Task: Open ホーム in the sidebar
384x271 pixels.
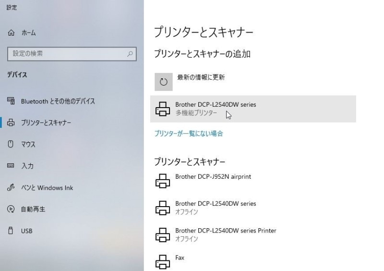Action: click(x=29, y=33)
